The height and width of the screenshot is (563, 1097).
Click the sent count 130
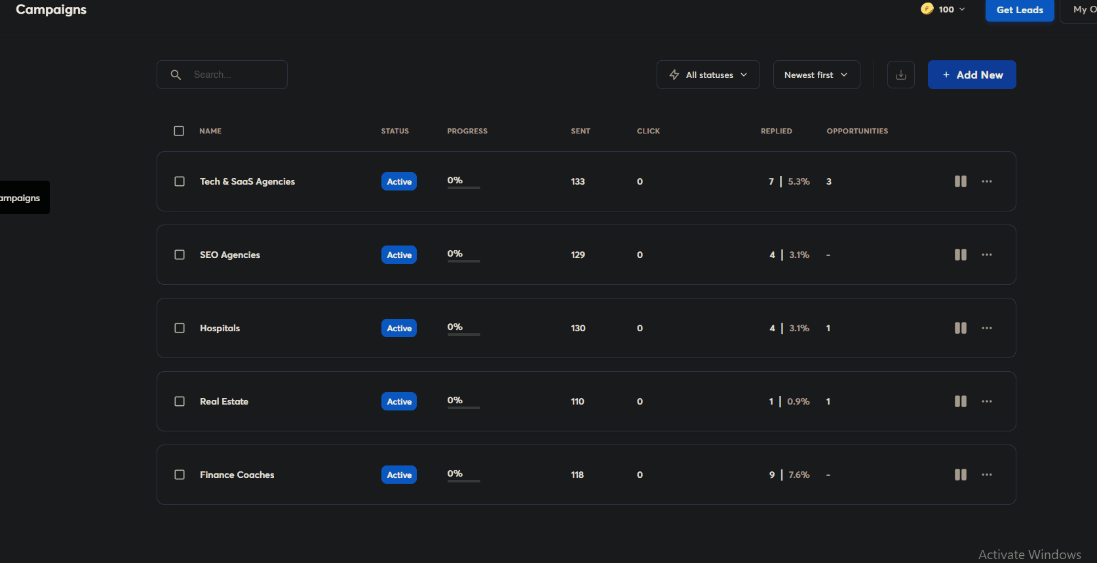(578, 328)
